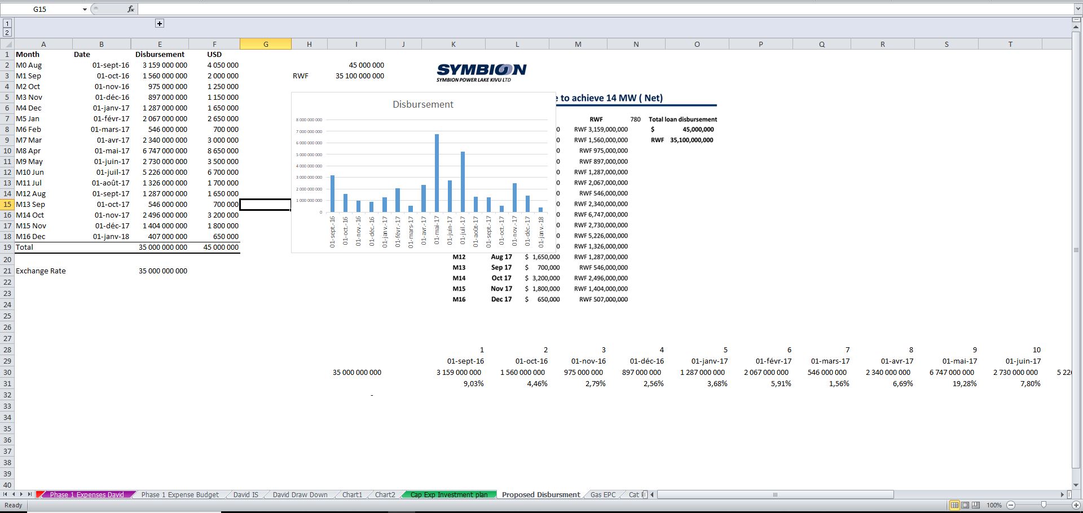This screenshot has height=513, width=1083.
Task: Select the Normal view icon
Action: pos(954,505)
